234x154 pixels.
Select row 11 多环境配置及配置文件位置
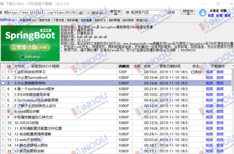116,128
